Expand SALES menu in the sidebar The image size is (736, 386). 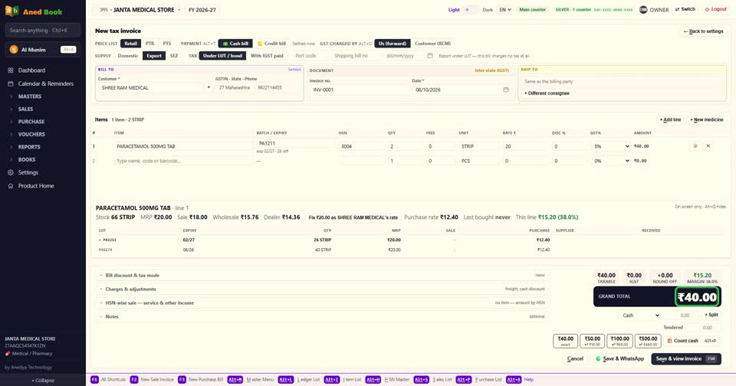coord(25,109)
